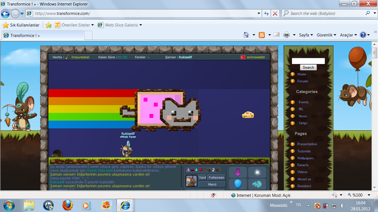Open the Wallpapers page link

tap(305, 158)
